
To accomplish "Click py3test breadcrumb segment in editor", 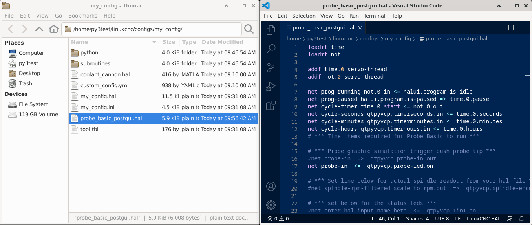I will click(x=316, y=39).
